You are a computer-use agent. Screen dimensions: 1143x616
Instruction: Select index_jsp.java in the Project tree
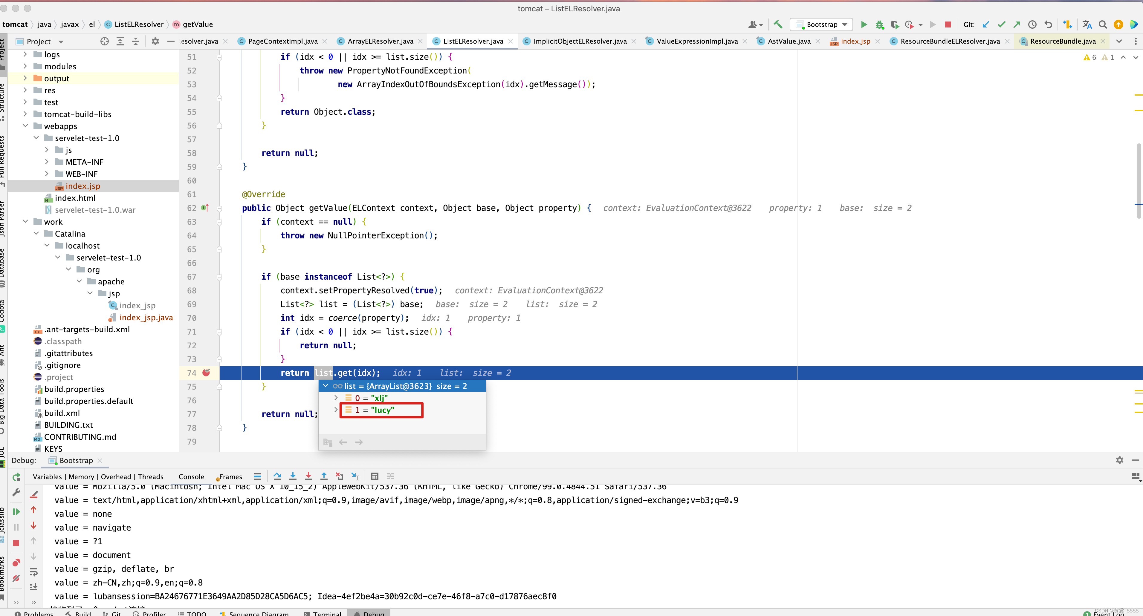[146, 318]
